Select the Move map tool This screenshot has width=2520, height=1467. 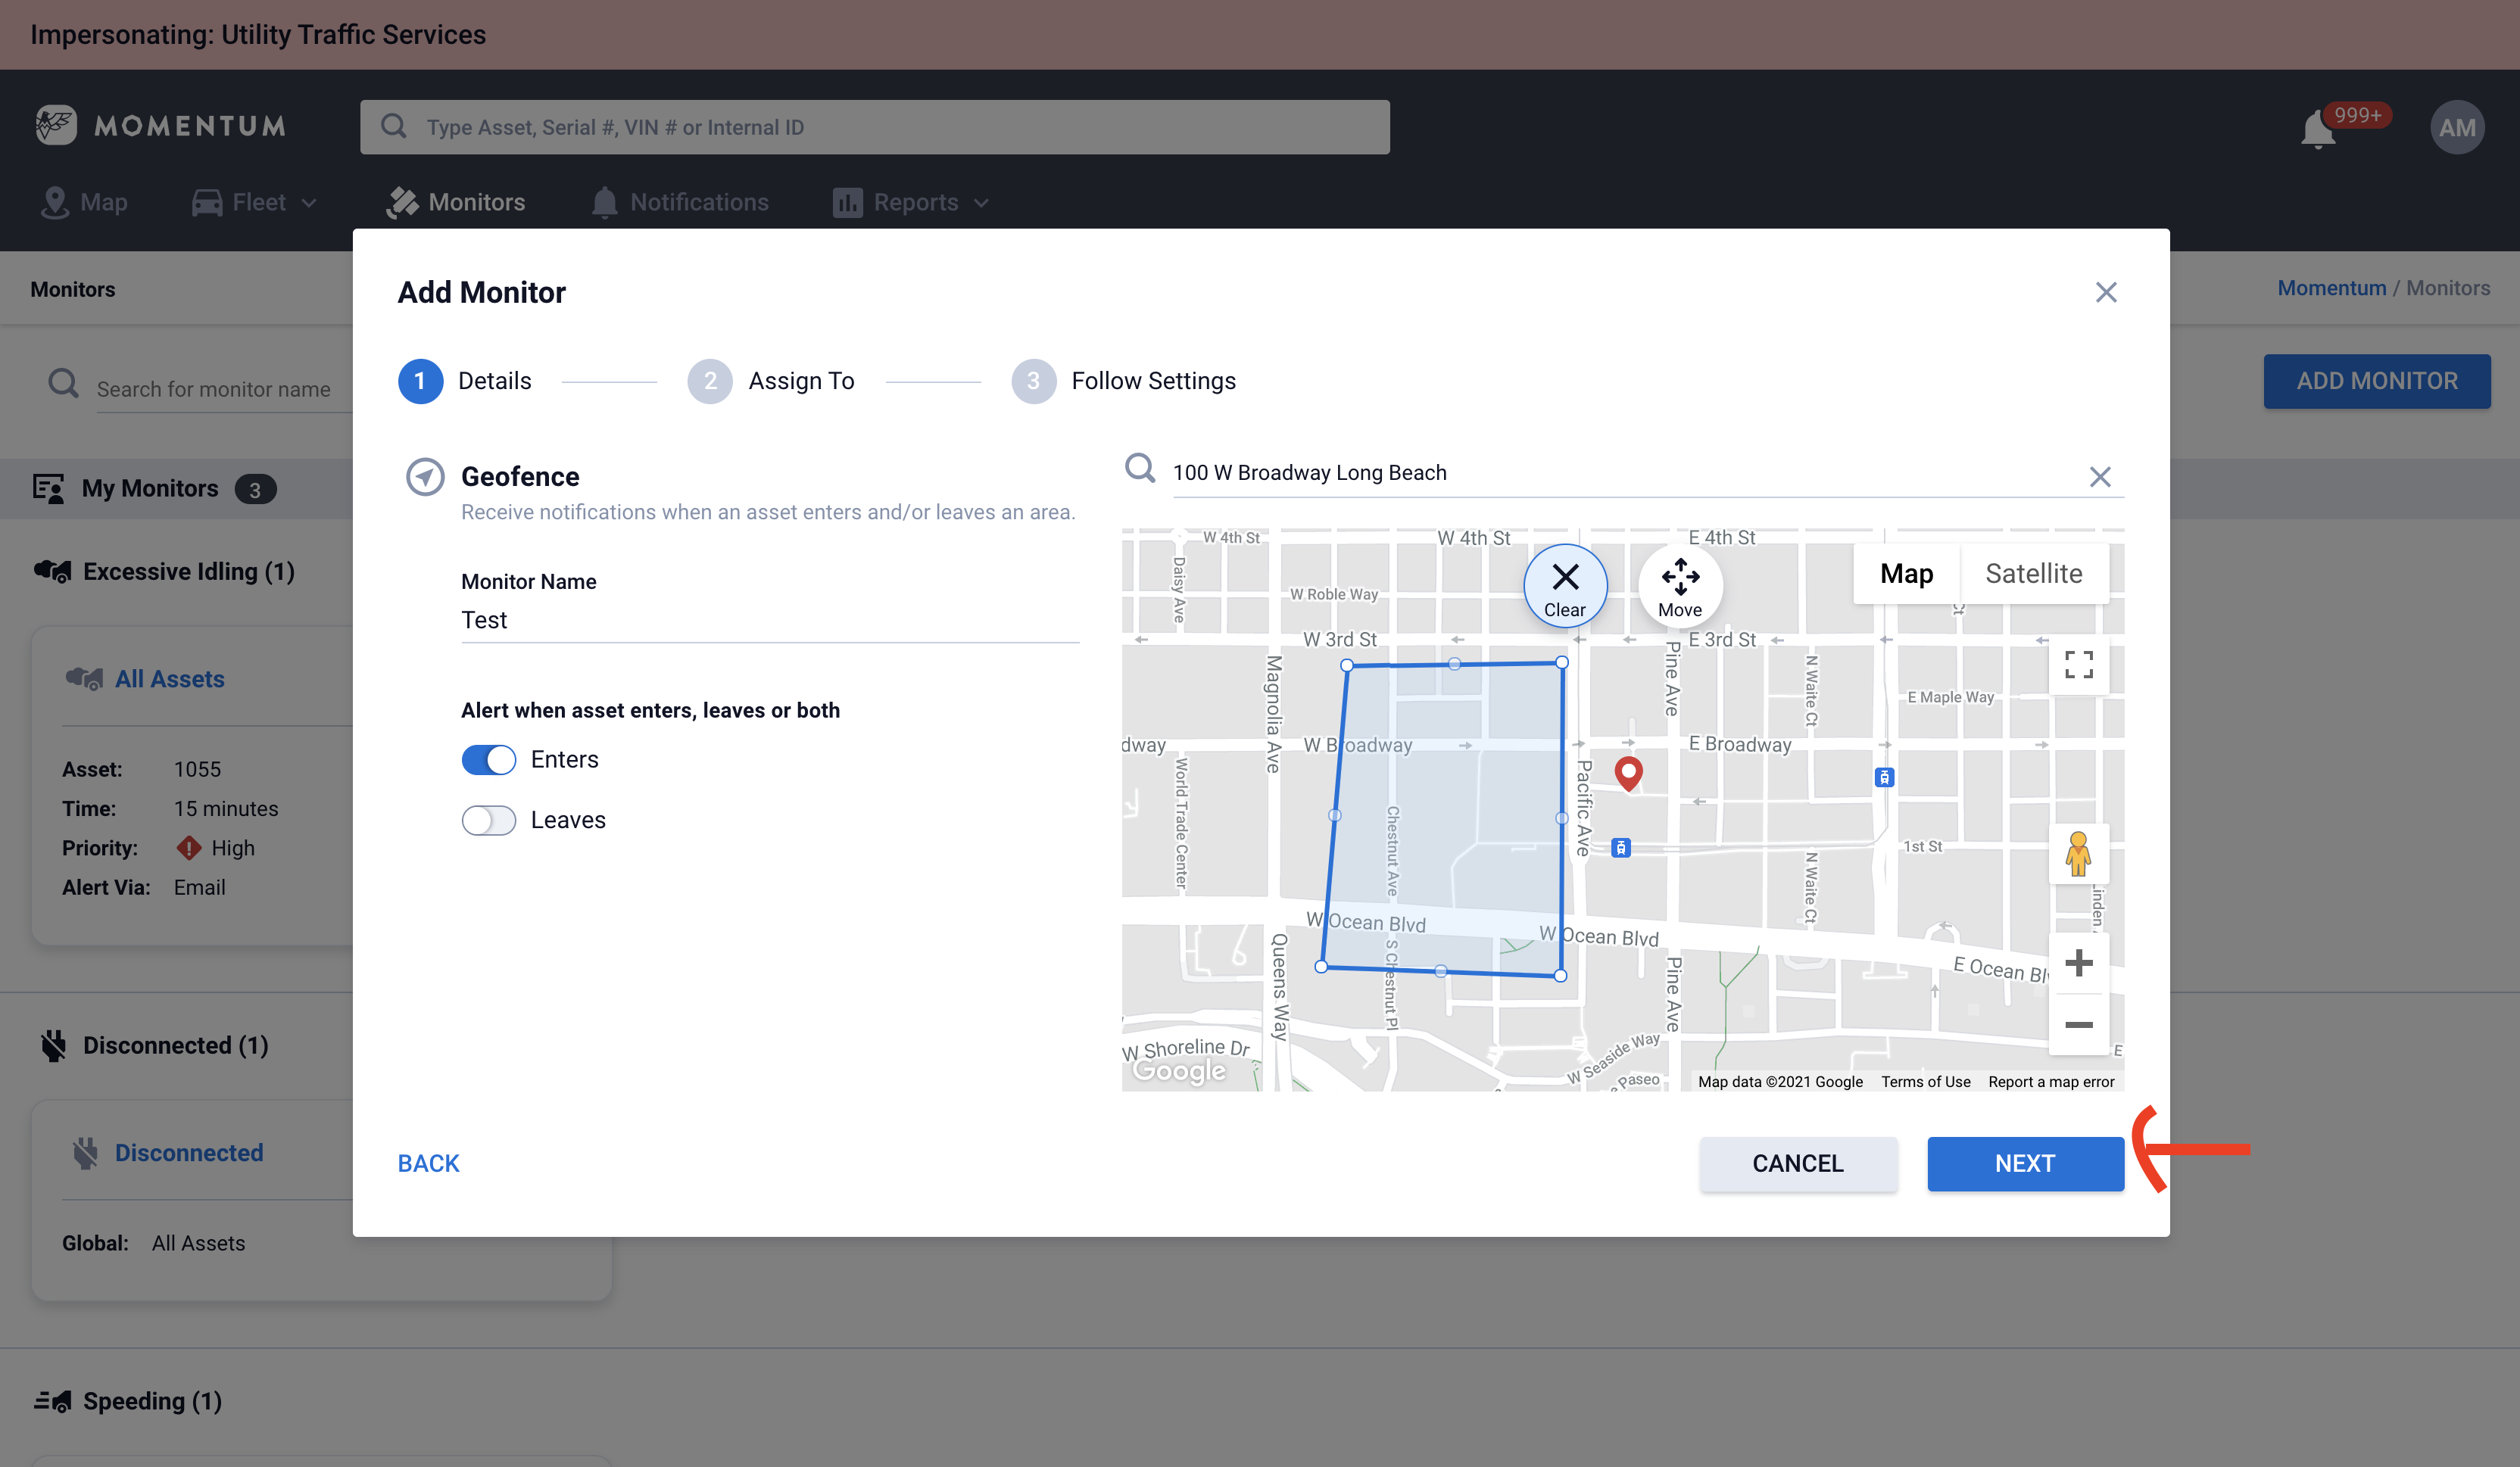click(x=1680, y=586)
